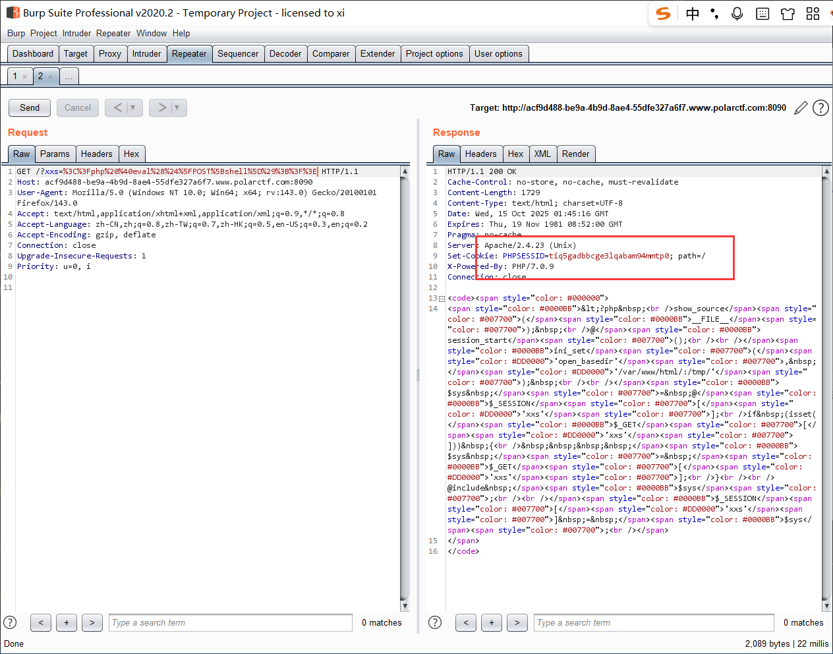Show request Headers view

[97, 154]
